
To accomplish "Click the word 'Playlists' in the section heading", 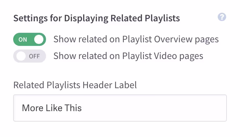I will 162,18.
